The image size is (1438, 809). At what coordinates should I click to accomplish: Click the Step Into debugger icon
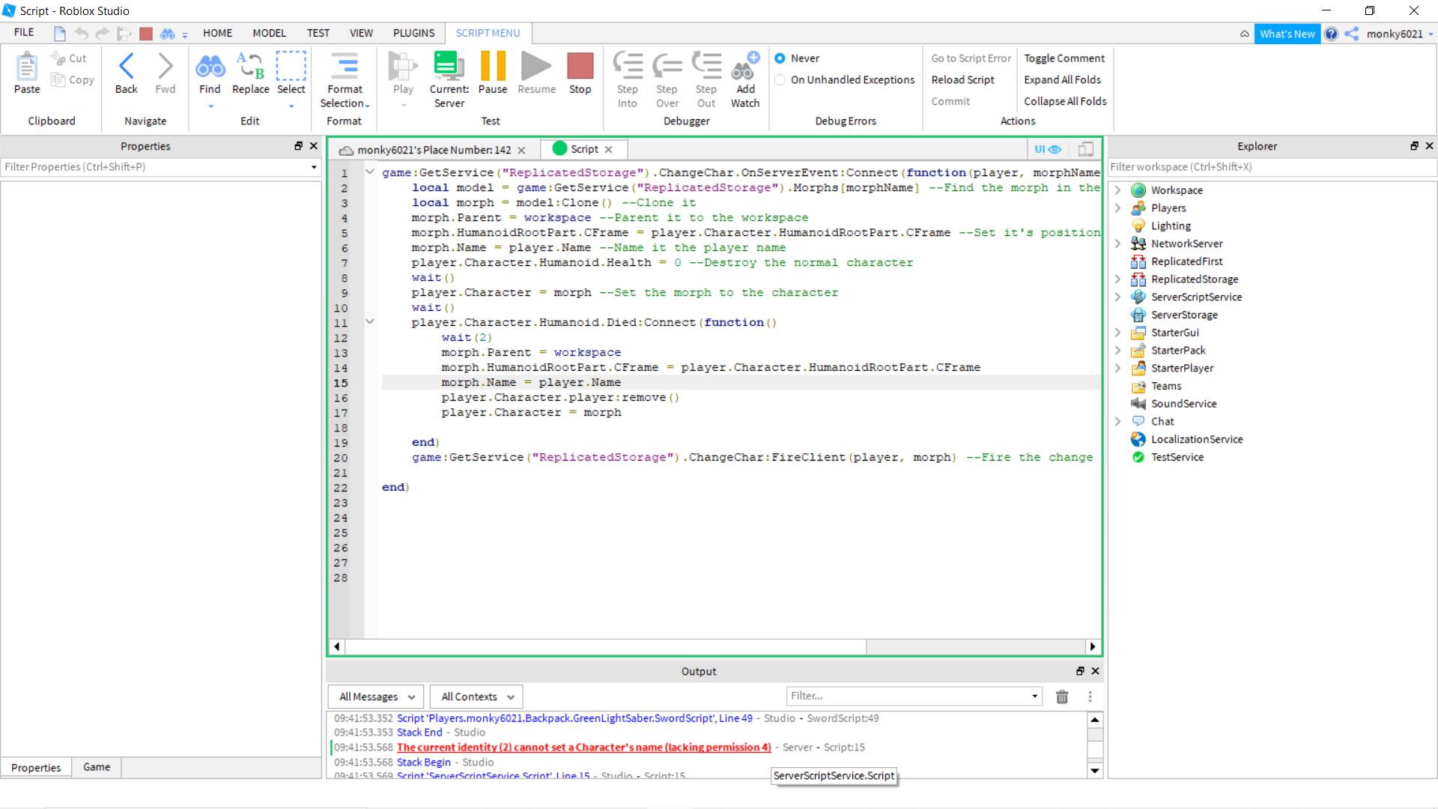628,71
